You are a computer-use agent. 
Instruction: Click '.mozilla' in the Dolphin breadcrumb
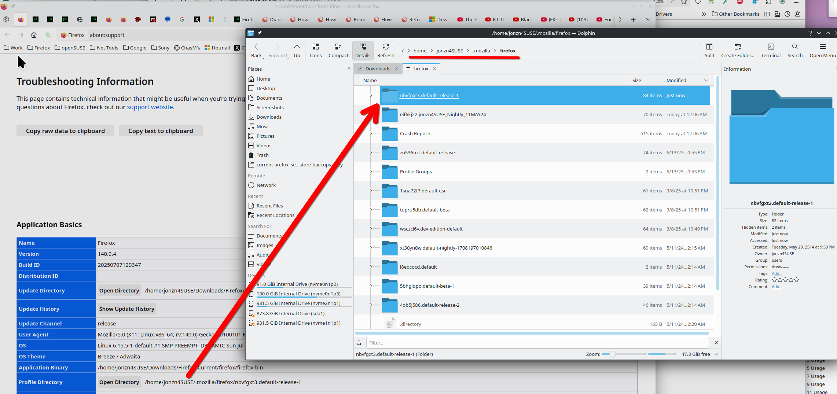click(481, 51)
